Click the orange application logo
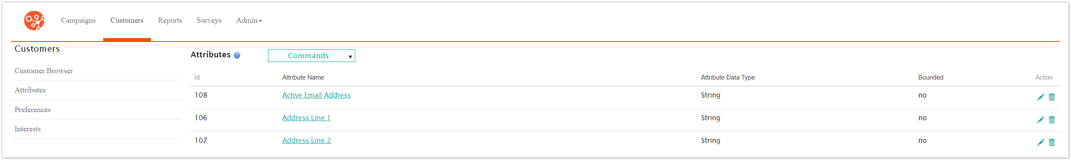The image size is (1071, 160). point(34,21)
